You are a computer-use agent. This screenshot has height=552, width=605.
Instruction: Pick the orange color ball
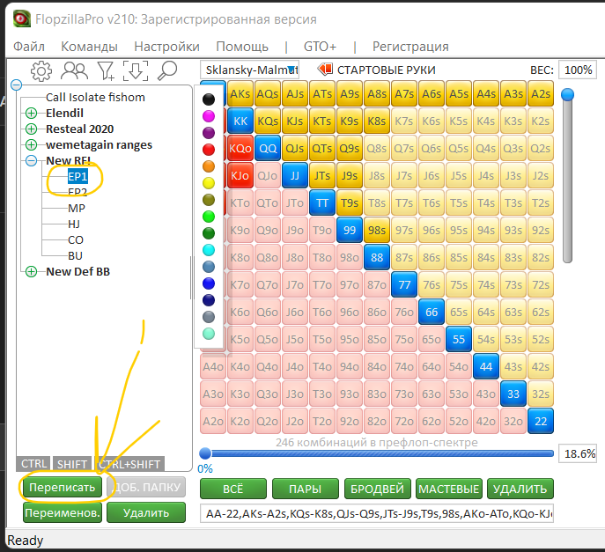point(209,166)
